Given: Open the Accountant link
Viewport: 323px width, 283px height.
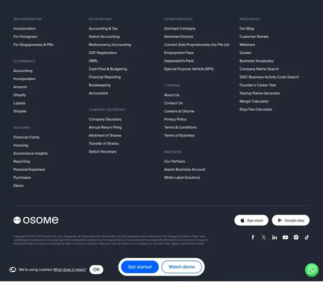Looking at the screenshot, I should click(x=99, y=93).
